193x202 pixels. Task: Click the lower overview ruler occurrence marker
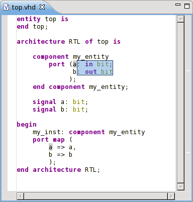pyautogui.click(x=188, y=152)
